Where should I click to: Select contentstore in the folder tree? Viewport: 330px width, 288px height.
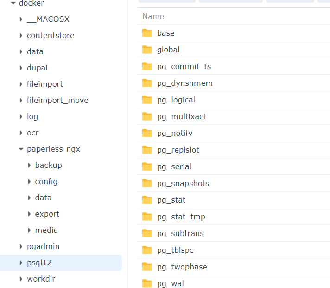(51, 35)
